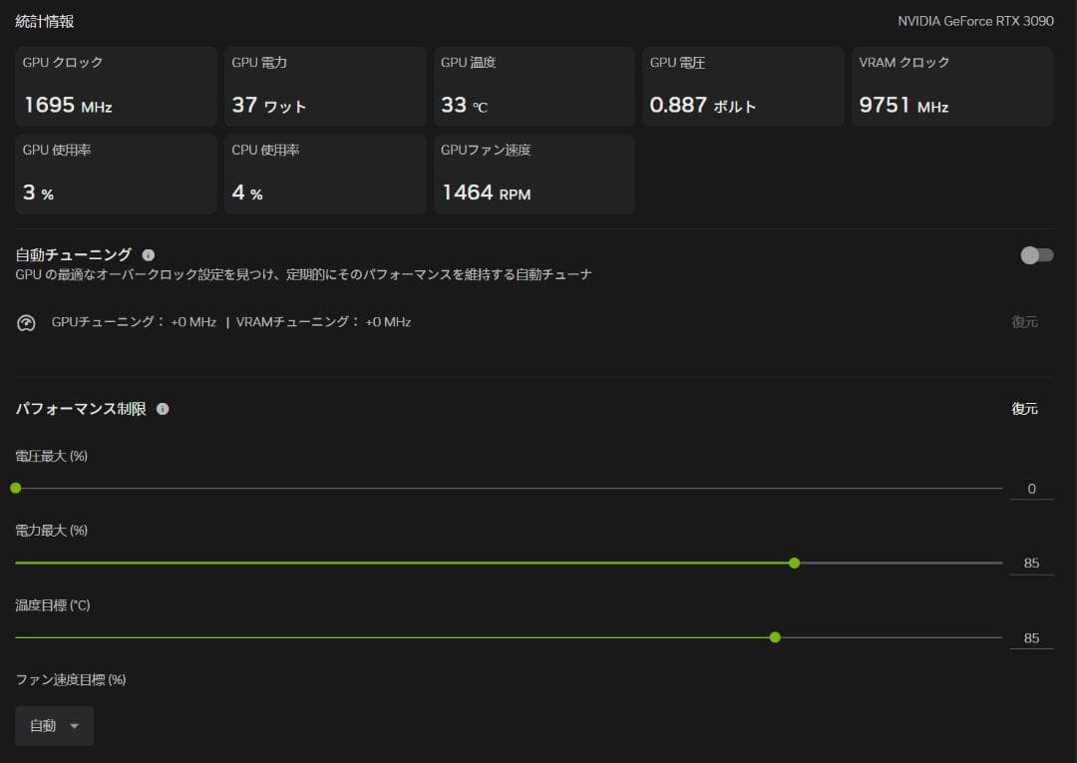This screenshot has height=763, width=1077.
Task: Click the GPU 温度 stat tile
Action: click(x=535, y=86)
